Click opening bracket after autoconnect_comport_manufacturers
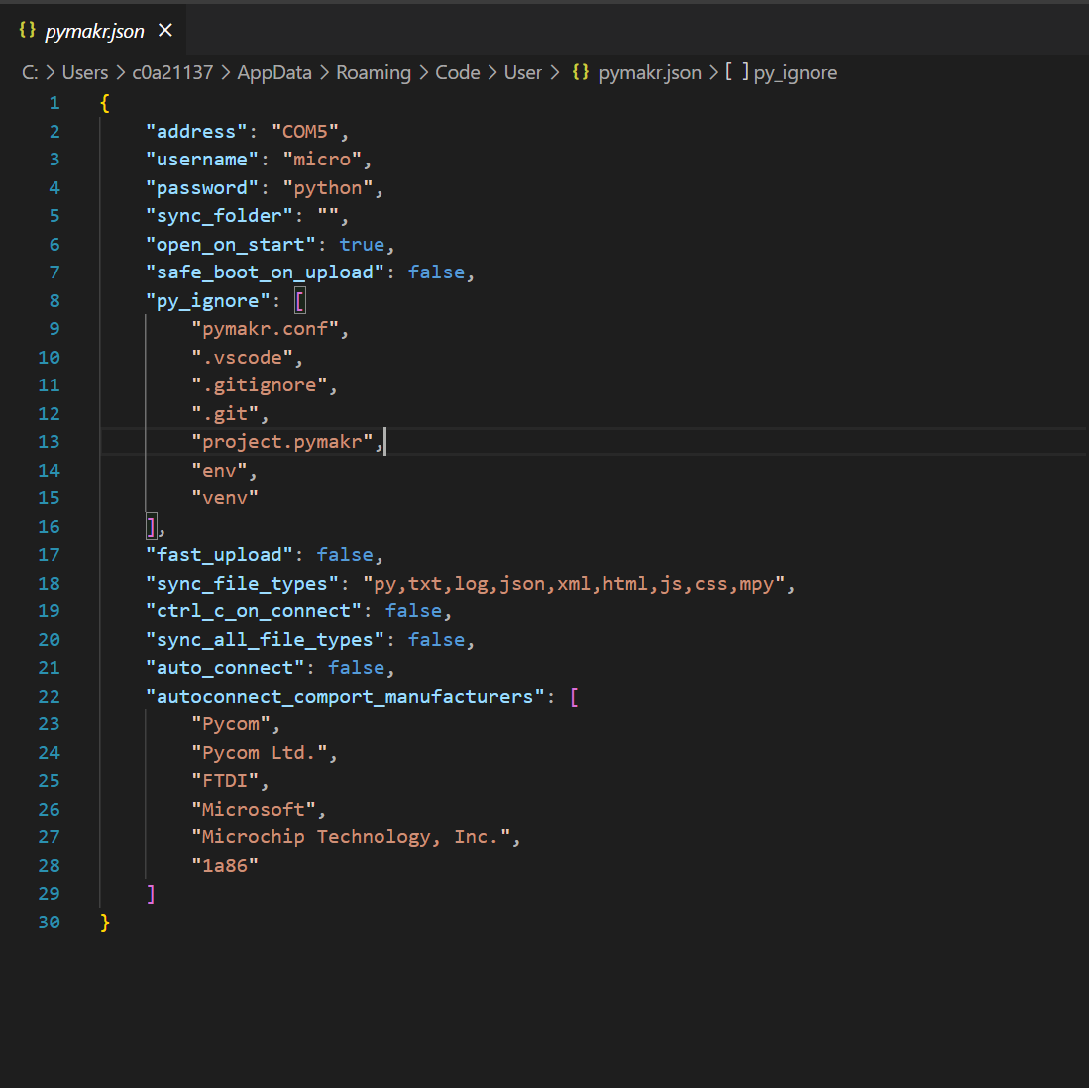 575,697
